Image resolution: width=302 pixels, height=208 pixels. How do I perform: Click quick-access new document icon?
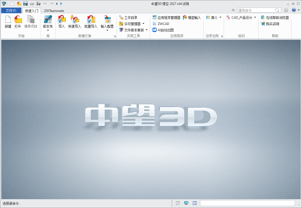click(12, 4)
